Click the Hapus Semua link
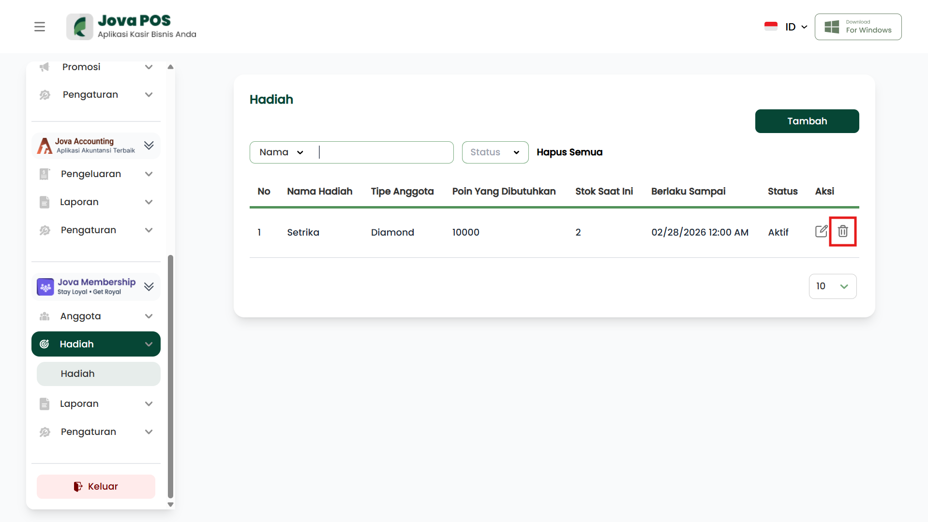This screenshot has width=928, height=522. [569, 152]
